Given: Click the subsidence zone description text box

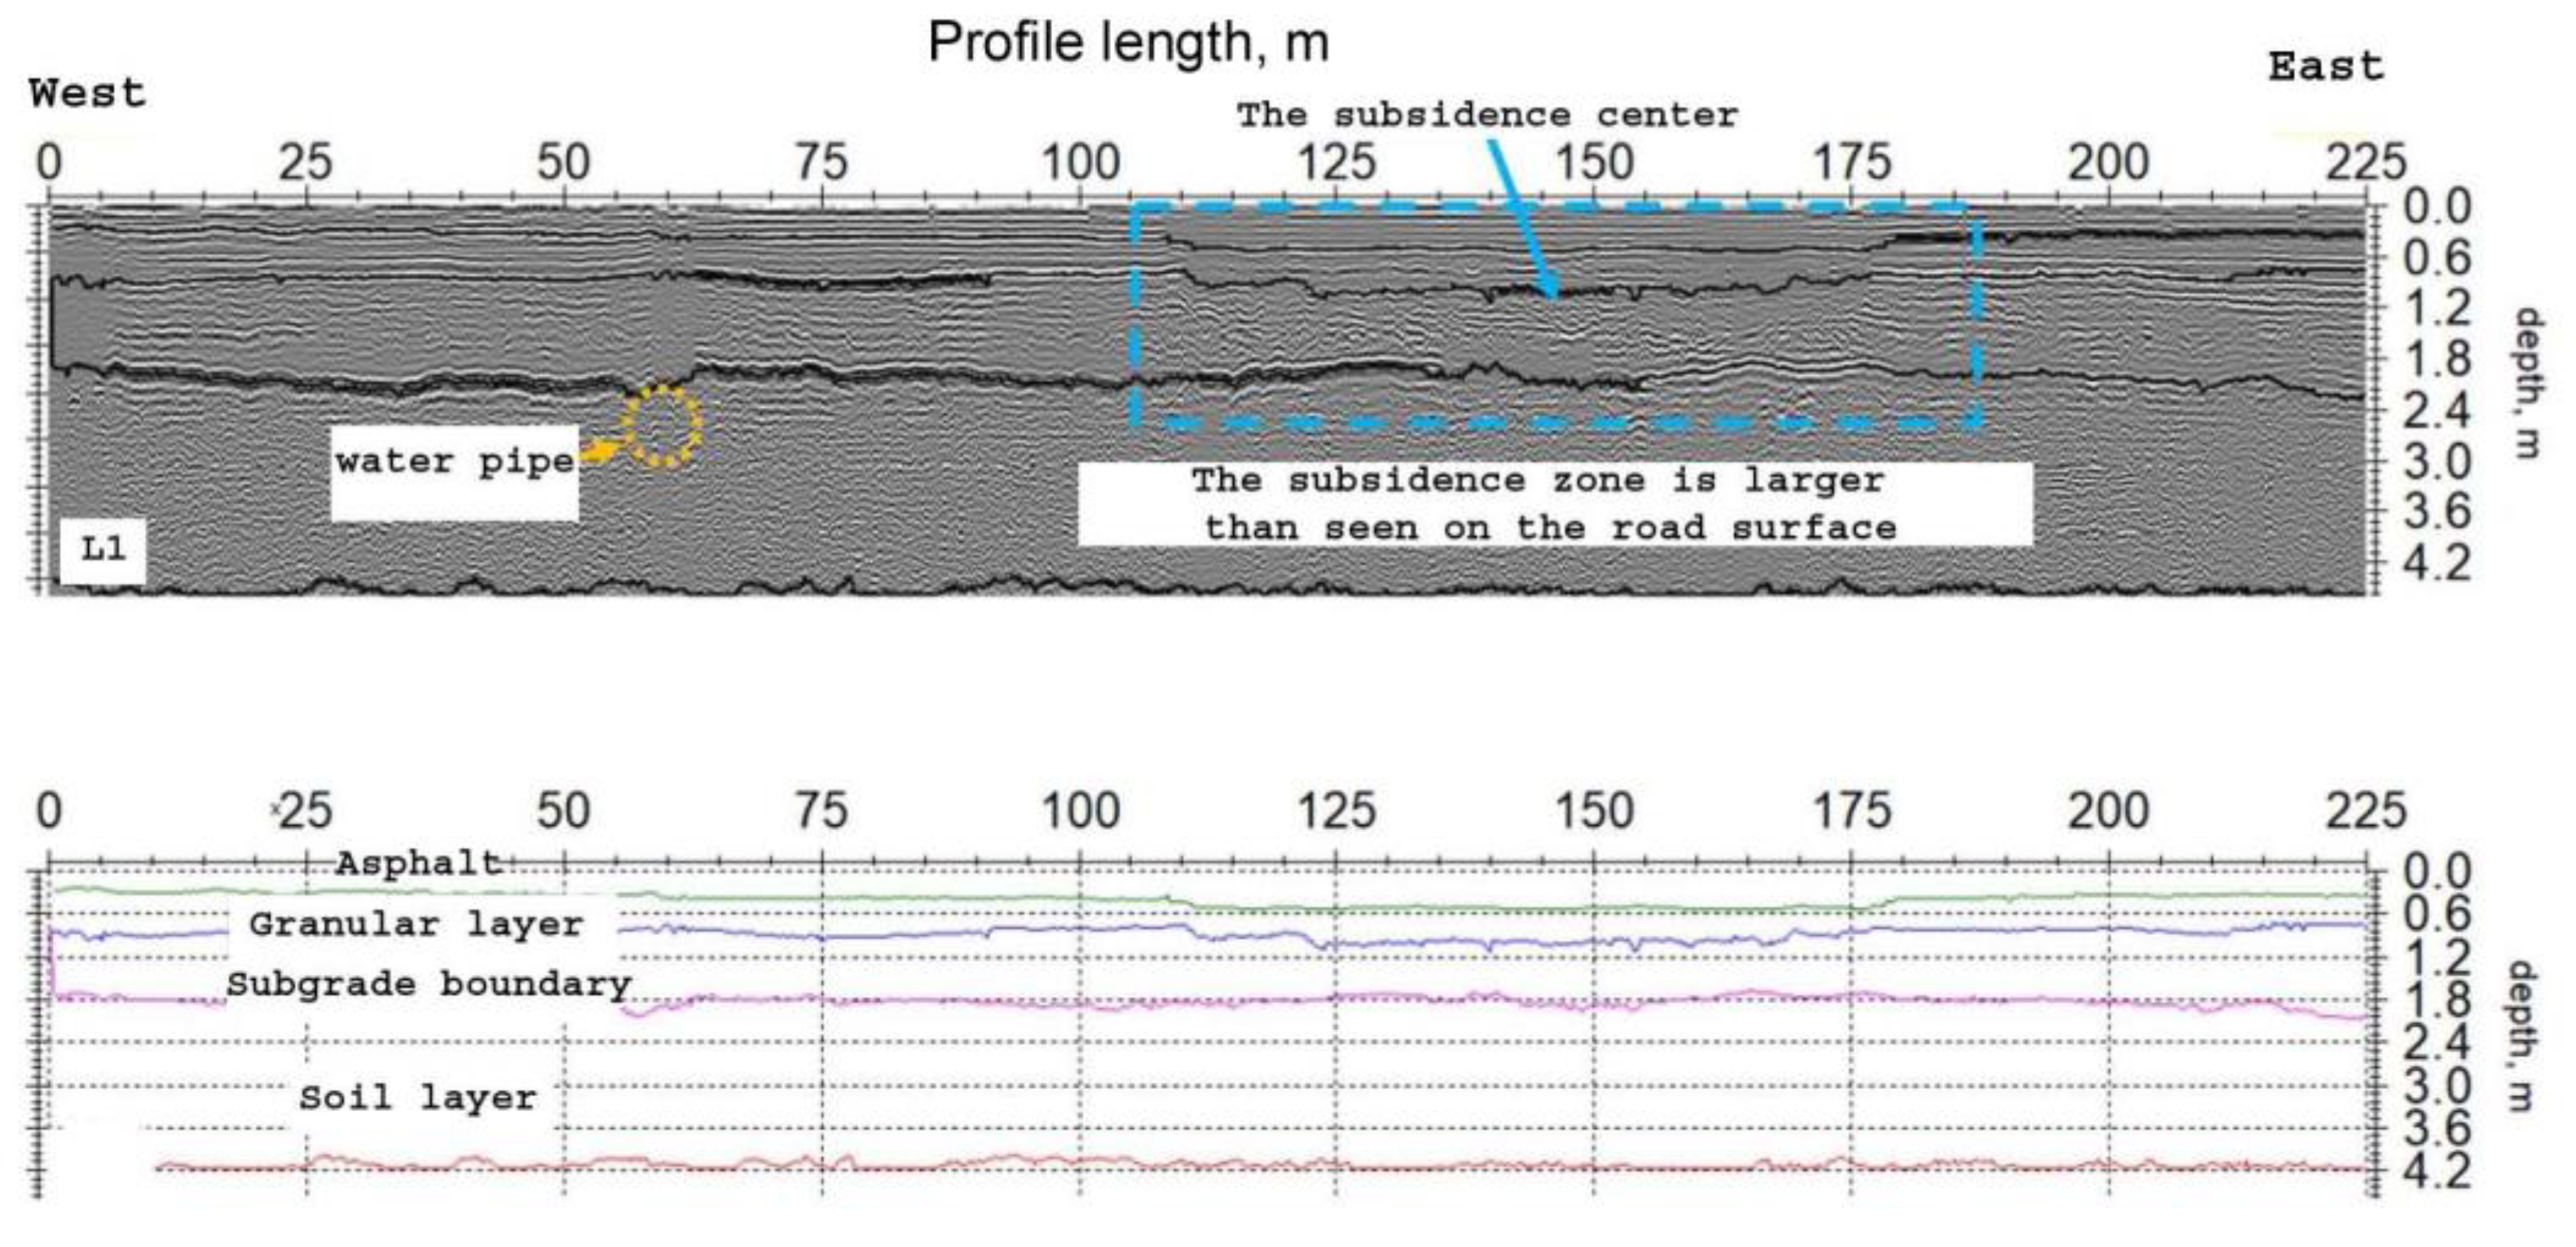Looking at the screenshot, I should [x=1554, y=503].
